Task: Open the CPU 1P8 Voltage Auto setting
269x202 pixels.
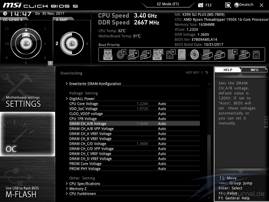Action: (x=162, y=119)
